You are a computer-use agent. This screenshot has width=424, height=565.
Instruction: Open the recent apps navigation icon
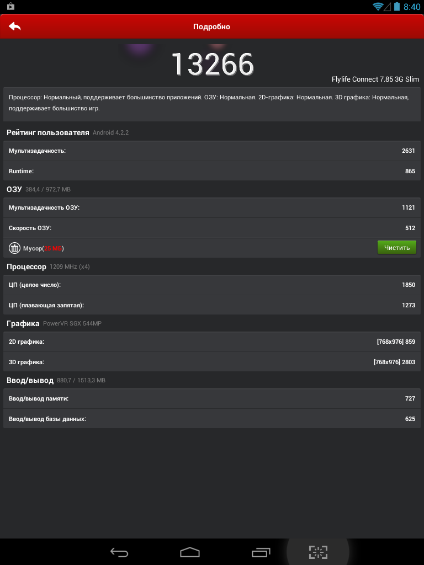tap(261, 552)
